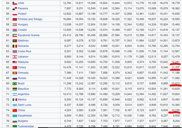This screenshot has width=182, height=128.
Task: Follow the Maldives link
Action: (x=23, y=41)
